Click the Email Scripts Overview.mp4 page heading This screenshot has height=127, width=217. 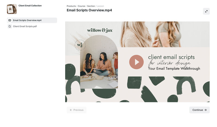[89, 10]
